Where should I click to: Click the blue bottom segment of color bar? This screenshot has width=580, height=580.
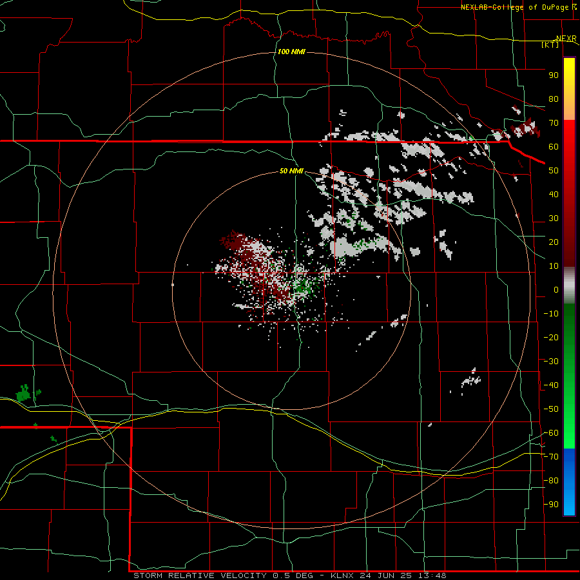(569, 481)
